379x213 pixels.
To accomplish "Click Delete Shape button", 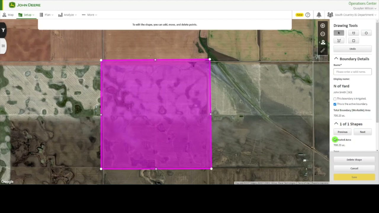I will click(x=354, y=160).
